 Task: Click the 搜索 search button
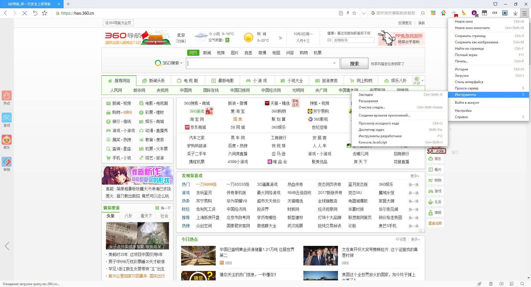pyautogui.click(x=354, y=63)
